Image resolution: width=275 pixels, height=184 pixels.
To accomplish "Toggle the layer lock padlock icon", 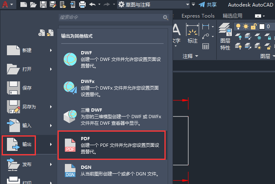I will tap(254, 27).
